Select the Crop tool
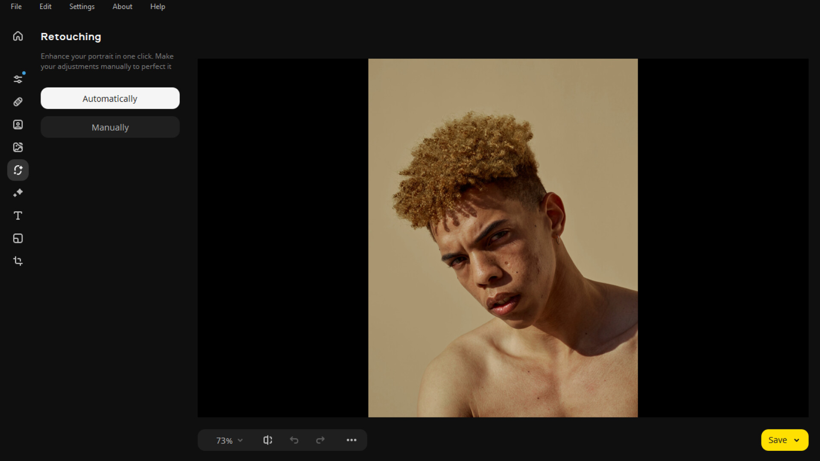 click(x=18, y=261)
